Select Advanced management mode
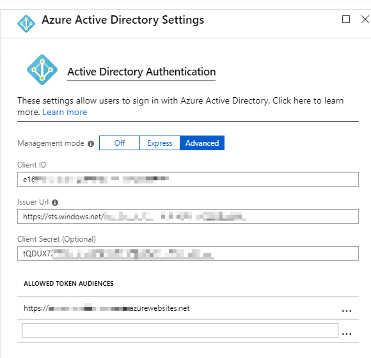This screenshot has height=358, width=371. point(202,143)
